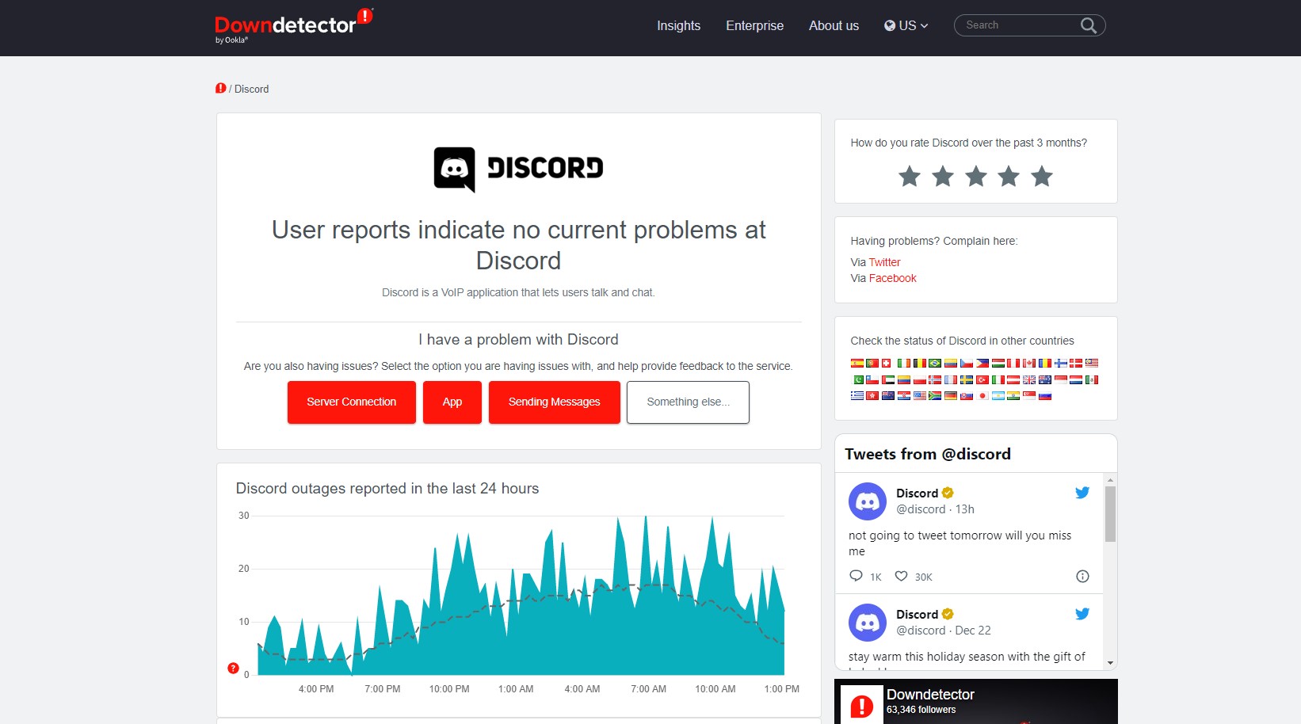Select the Pakistan flag

pyautogui.click(x=859, y=379)
